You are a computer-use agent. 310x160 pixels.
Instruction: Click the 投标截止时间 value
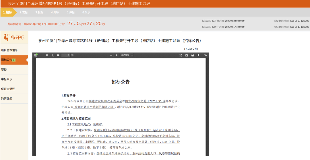(x=299, y=27)
